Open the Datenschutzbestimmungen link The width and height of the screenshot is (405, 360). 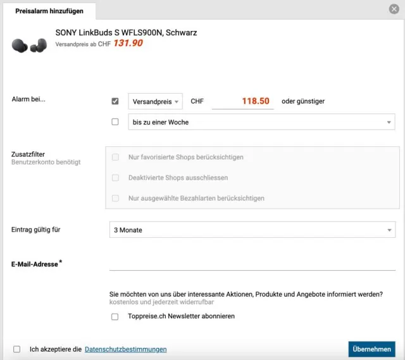click(125, 349)
